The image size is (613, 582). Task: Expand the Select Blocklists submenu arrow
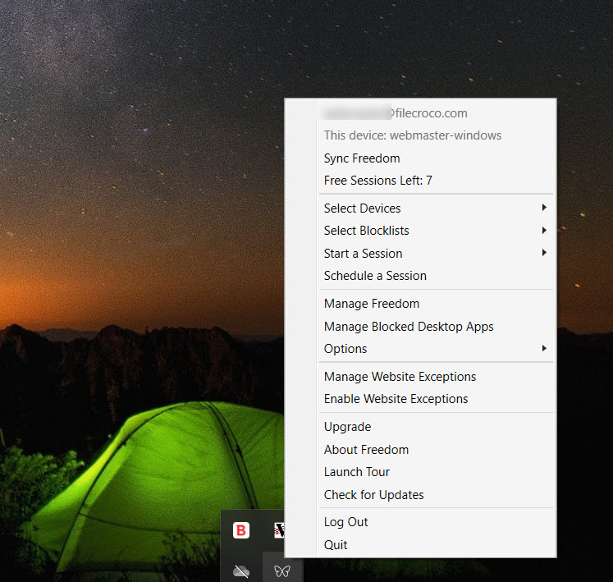(x=544, y=231)
